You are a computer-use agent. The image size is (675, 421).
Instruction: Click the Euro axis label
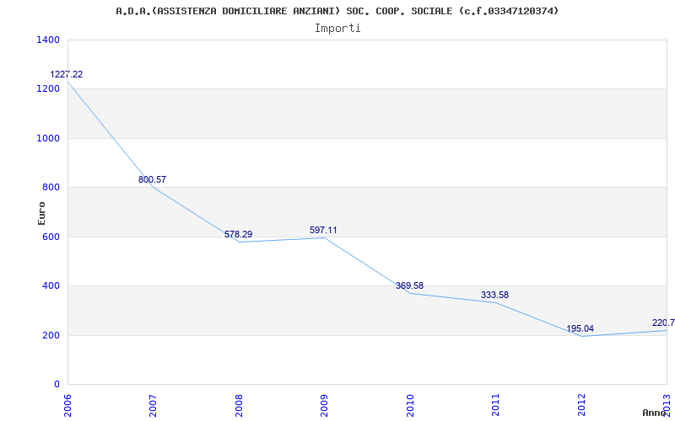pos(41,213)
